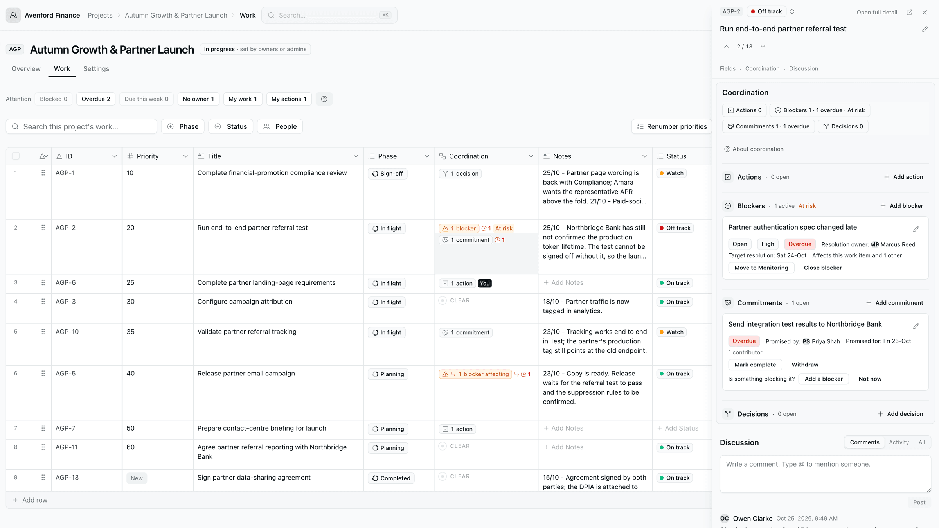Click the sort icon beside the select-all checkbox
This screenshot has width=939, height=528.
pos(43,156)
